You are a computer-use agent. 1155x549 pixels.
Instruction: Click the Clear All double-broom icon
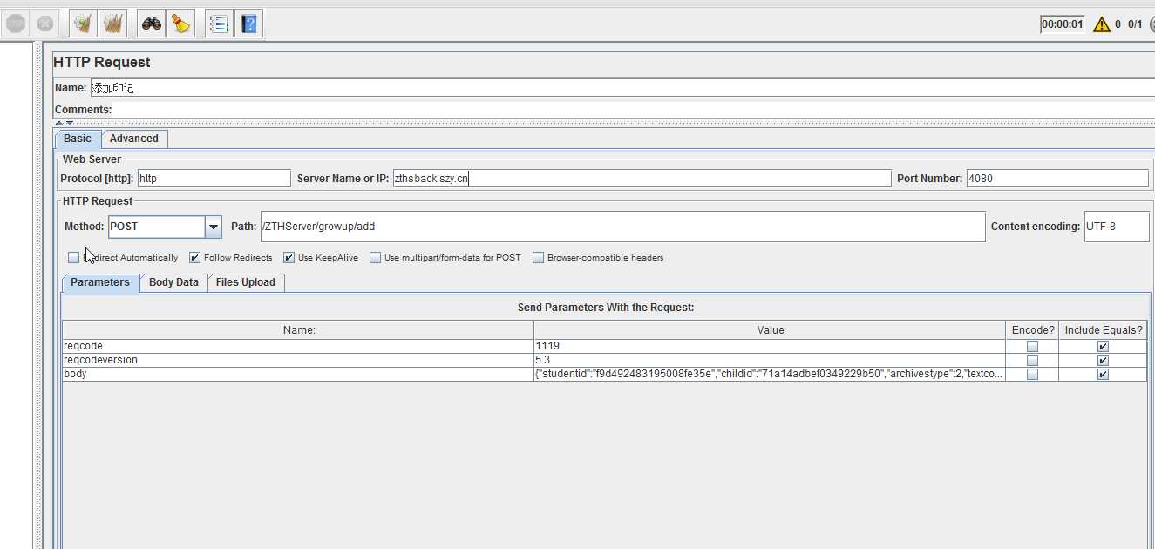click(x=112, y=24)
